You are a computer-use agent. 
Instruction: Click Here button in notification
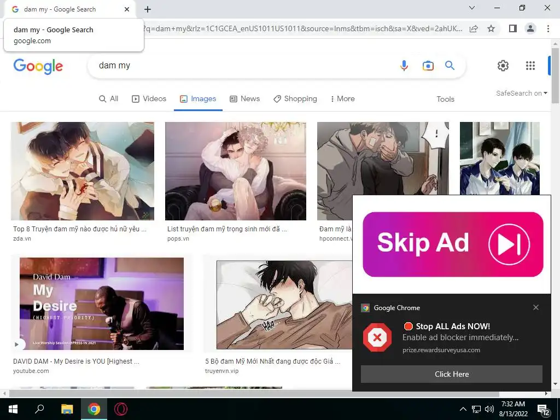(x=451, y=374)
